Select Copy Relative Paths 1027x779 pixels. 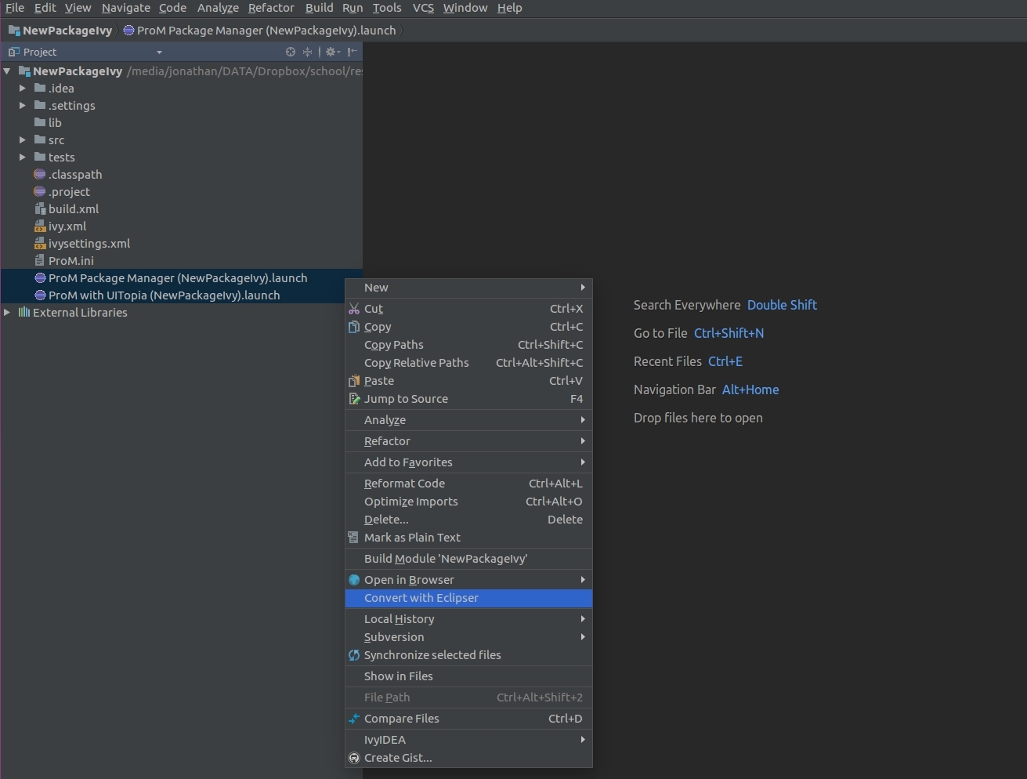(x=468, y=363)
